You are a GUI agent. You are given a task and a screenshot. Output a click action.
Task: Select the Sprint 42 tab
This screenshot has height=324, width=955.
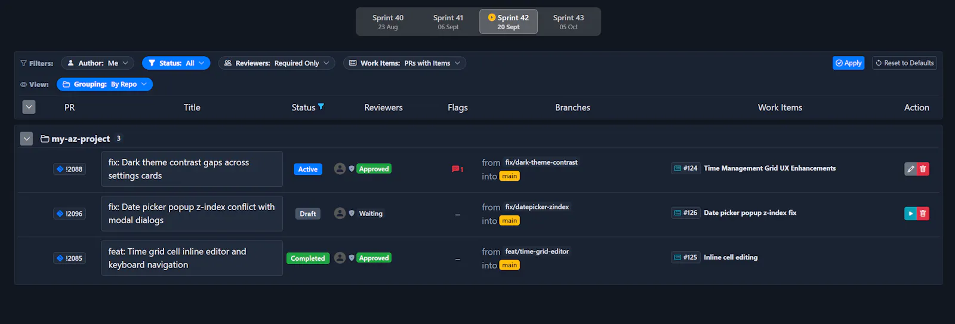click(x=509, y=21)
